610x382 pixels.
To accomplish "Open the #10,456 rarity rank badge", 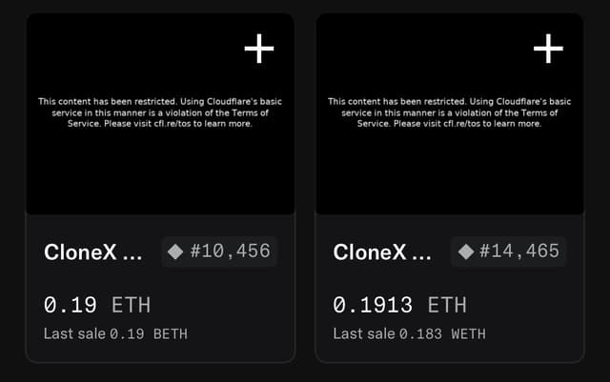I will 219,251.
